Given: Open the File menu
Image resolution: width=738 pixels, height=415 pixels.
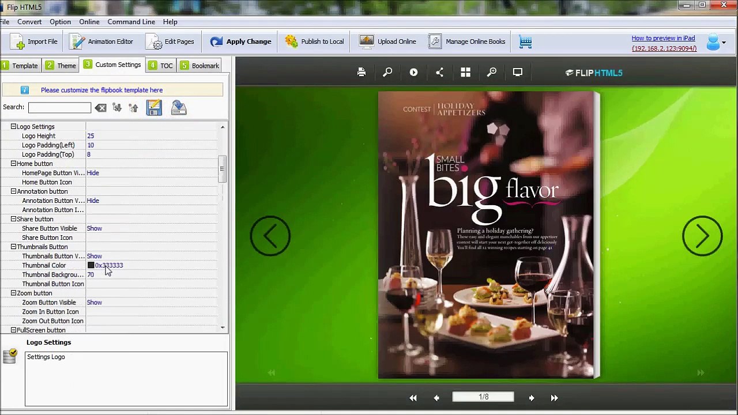Looking at the screenshot, I should coord(5,22).
